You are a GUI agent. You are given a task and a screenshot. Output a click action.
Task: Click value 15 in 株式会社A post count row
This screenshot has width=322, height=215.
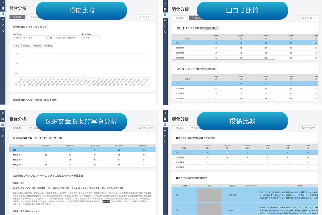pyautogui.click(x=207, y=157)
